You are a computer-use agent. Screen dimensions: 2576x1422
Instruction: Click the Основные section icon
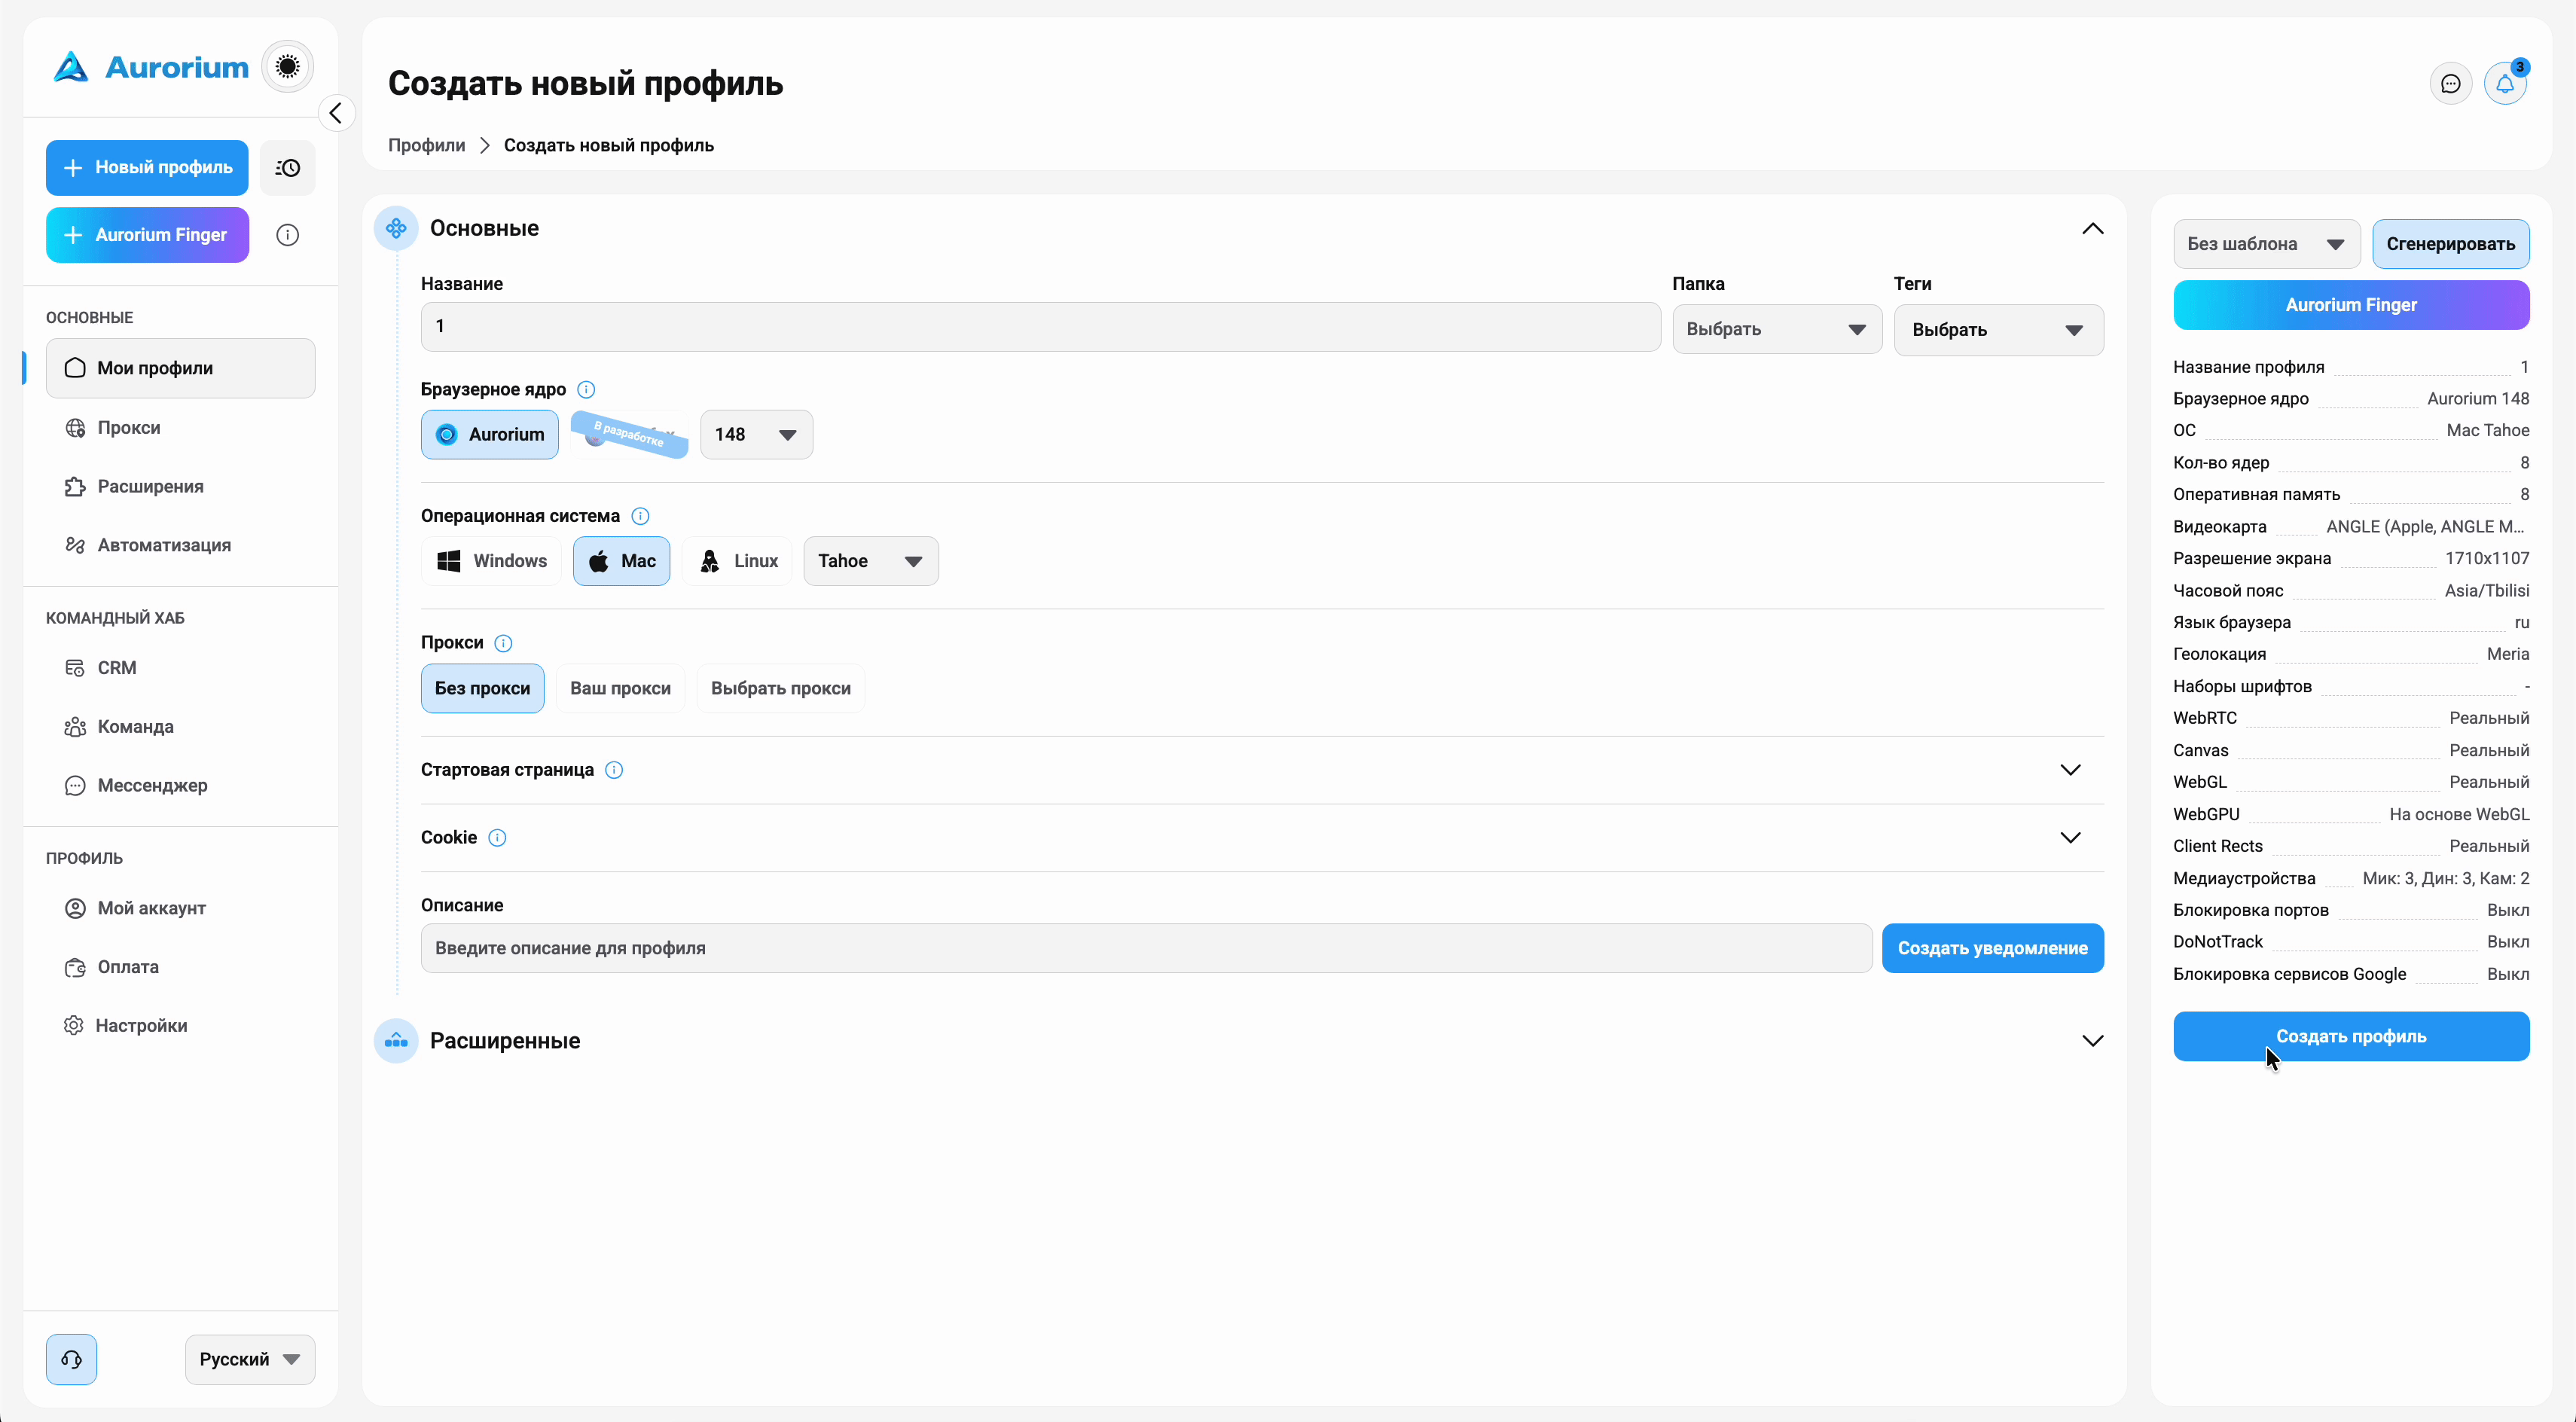tap(396, 229)
